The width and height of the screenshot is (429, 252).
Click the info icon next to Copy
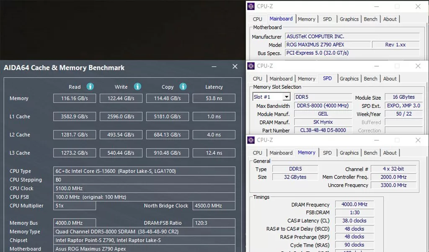(183, 87)
